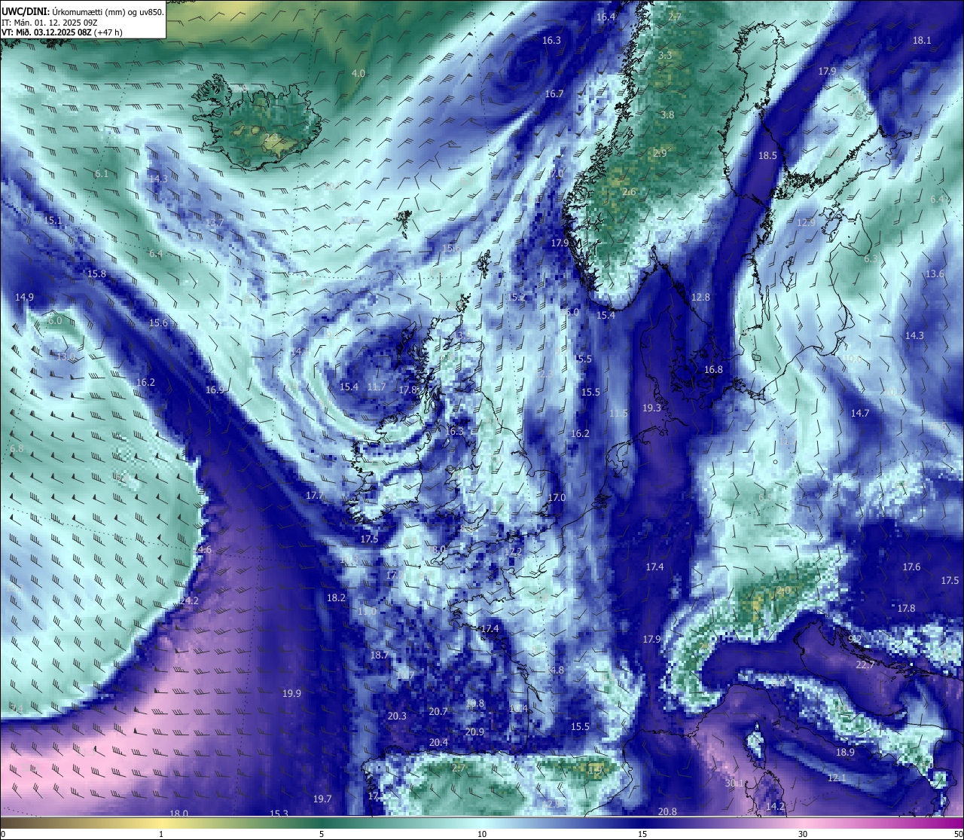Click the 3.8 value over Norway

(667, 115)
